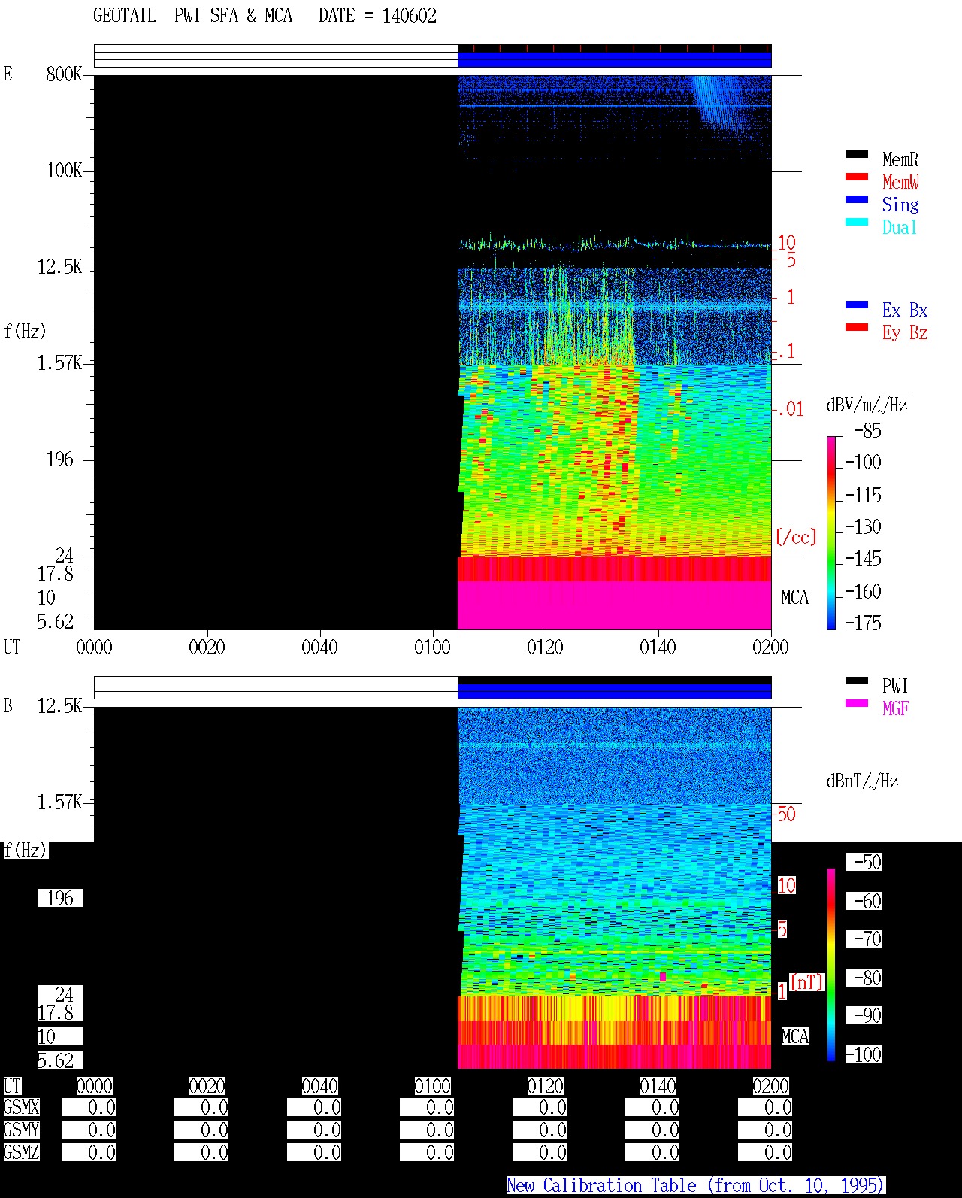Click the 0040 time label in bottom UT row
Image resolution: width=962 pixels, height=1198 pixels.
tap(319, 1086)
